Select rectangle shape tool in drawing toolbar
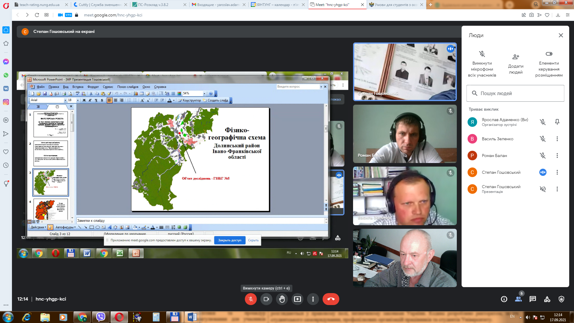The width and height of the screenshot is (574, 323). point(91,227)
